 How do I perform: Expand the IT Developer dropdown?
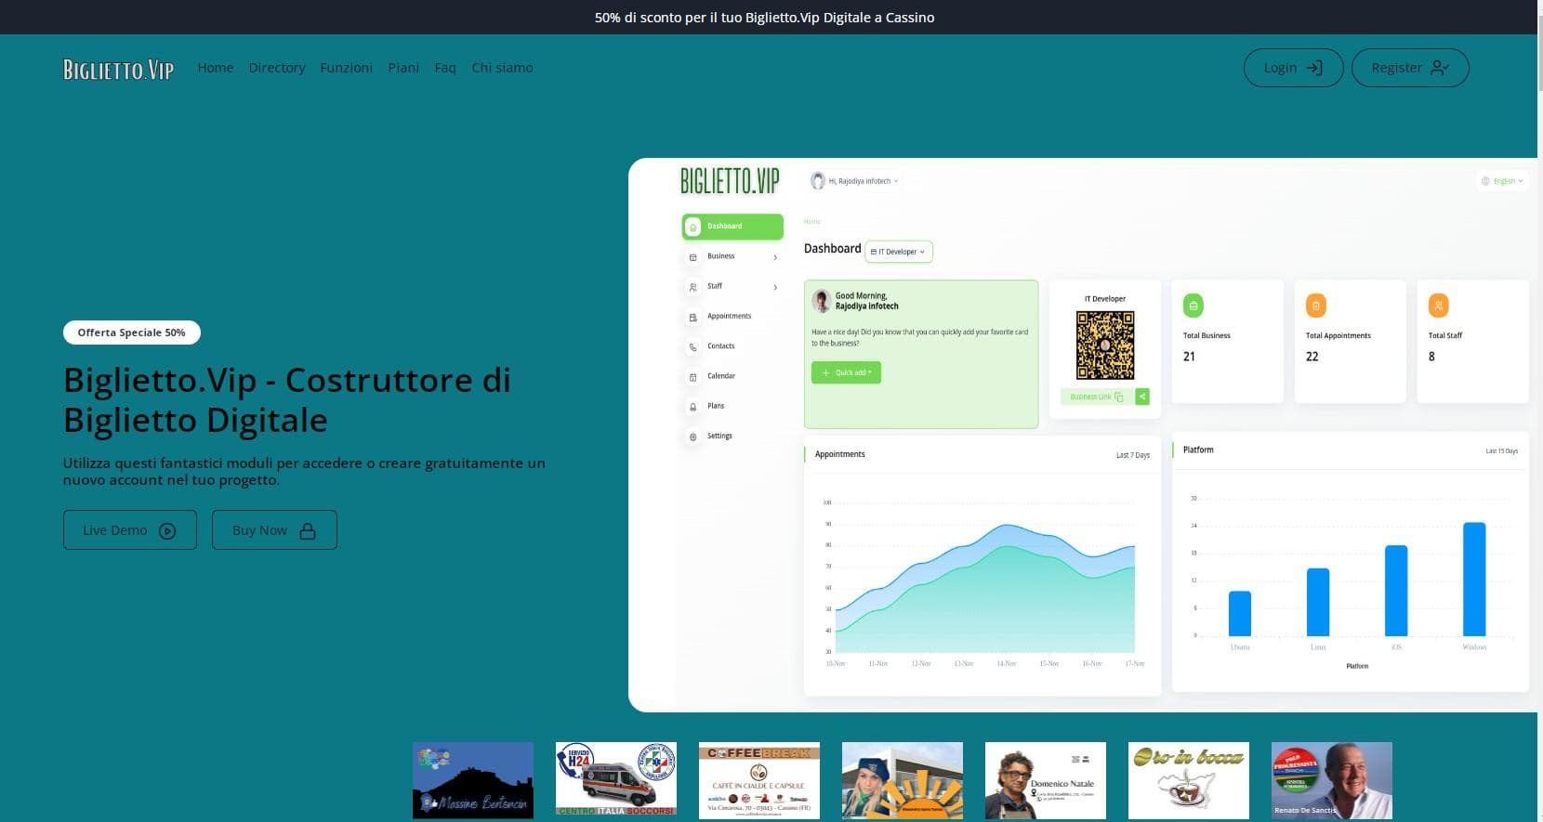click(x=898, y=252)
